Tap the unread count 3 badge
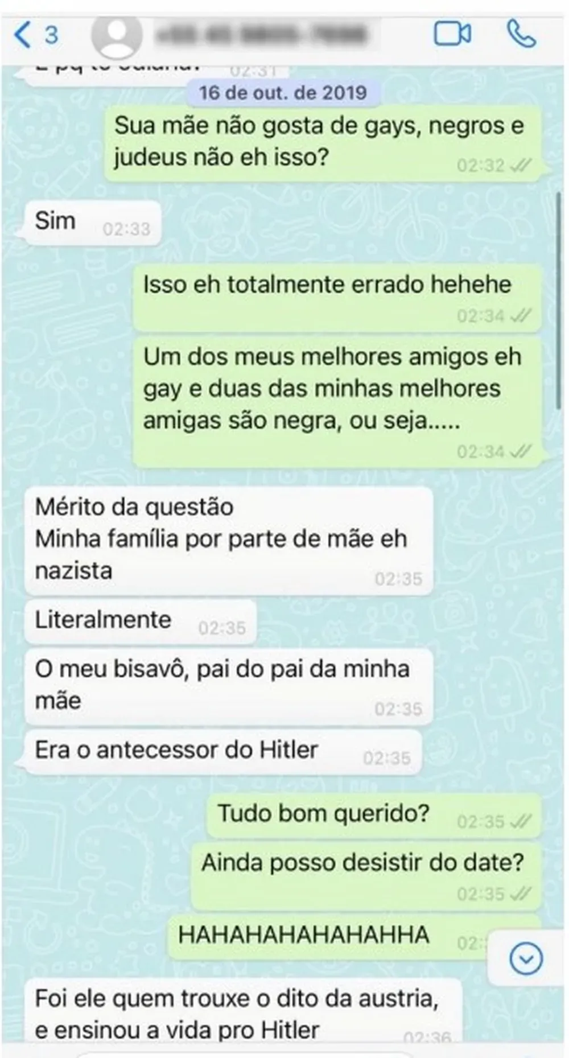This screenshot has width=569, height=1058. 51,35
